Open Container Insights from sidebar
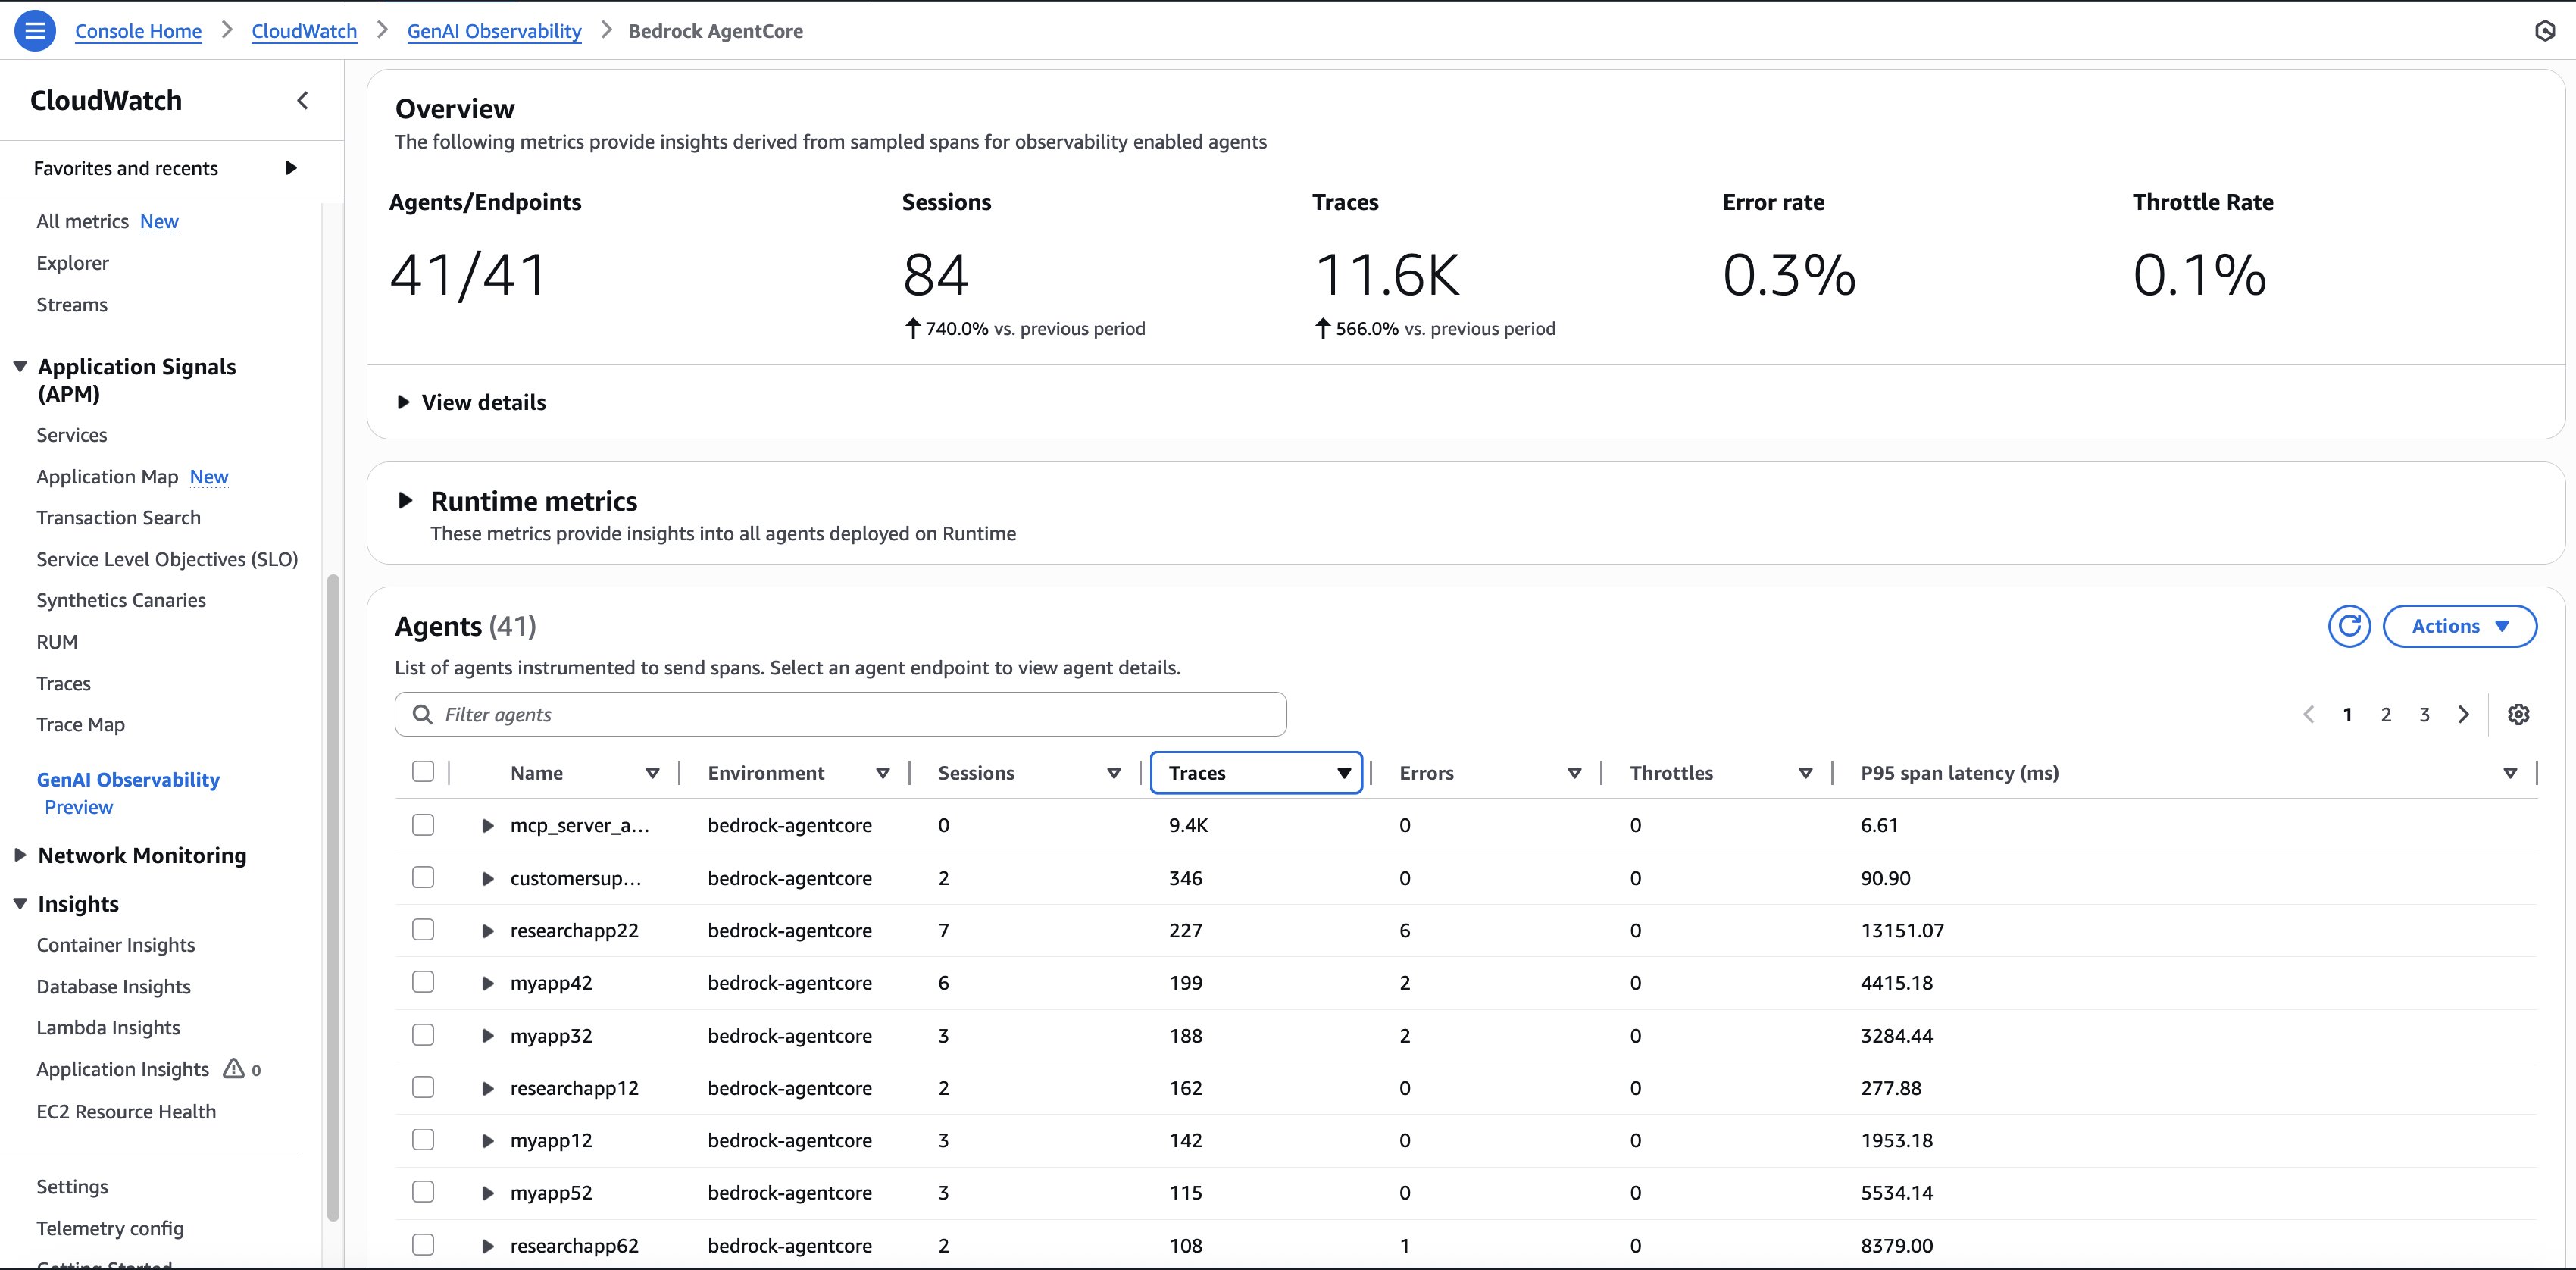The height and width of the screenshot is (1270, 2576). pyautogui.click(x=115, y=945)
